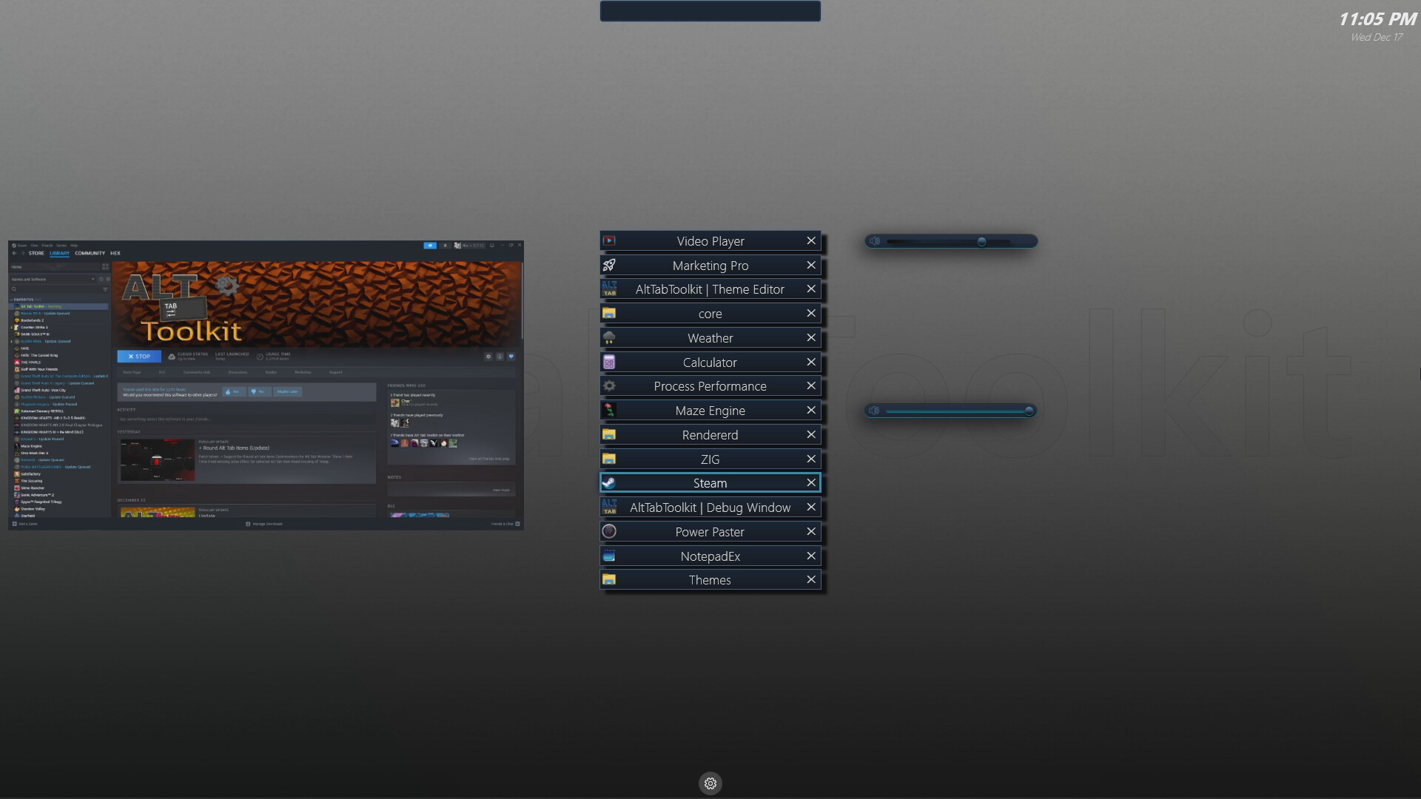Click the AltTabToolkit Theme Editor ALT TAB icon
This screenshot has width=1421, height=799.
click(x=609, y=289)
